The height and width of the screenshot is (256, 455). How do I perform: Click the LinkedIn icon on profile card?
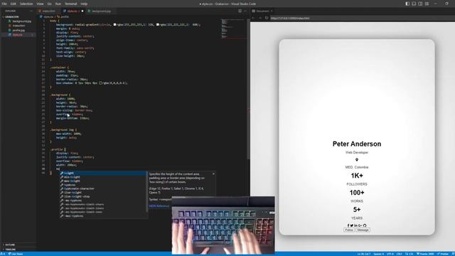click(x=355, y=225)
